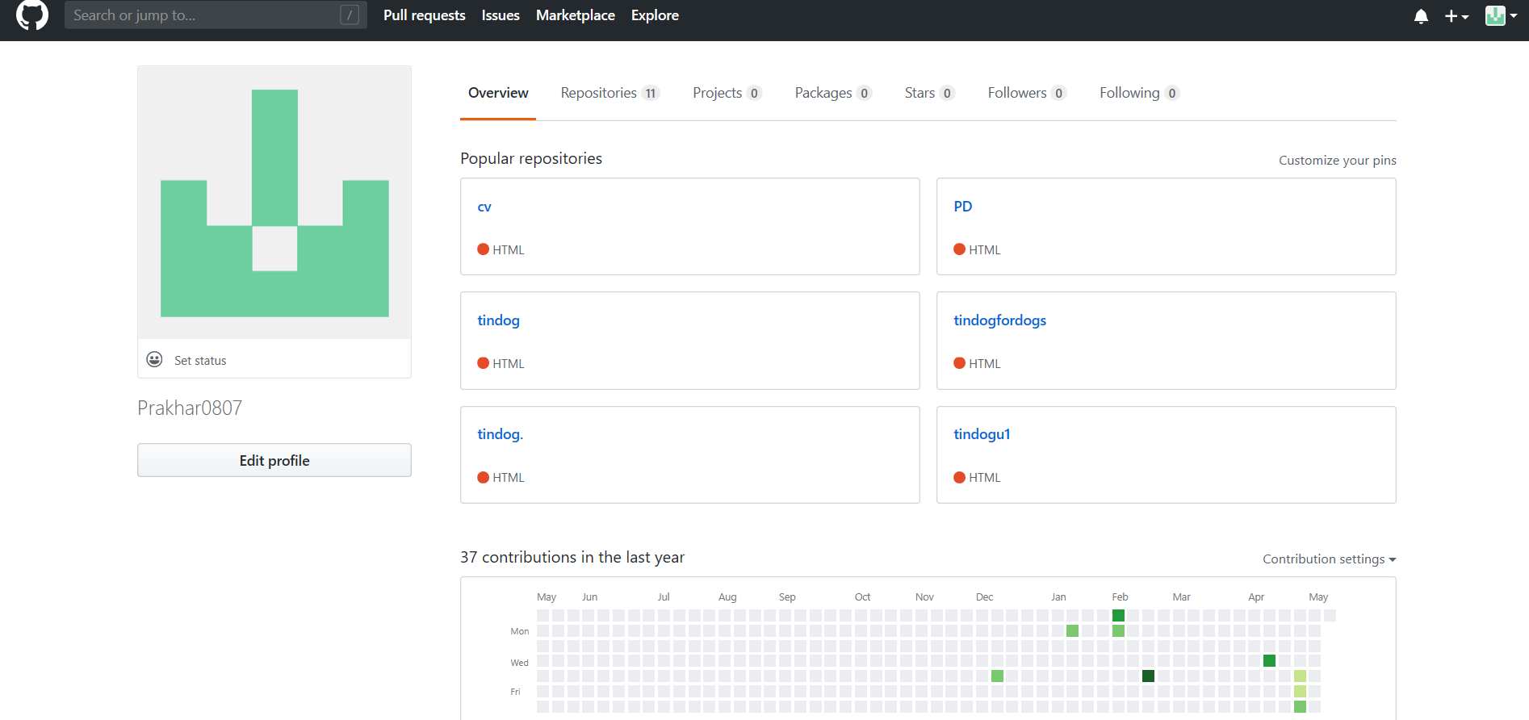Click the GitHub Octocat logo
1529x720 pixels.
pyautogui.click(x=32, y=15)
